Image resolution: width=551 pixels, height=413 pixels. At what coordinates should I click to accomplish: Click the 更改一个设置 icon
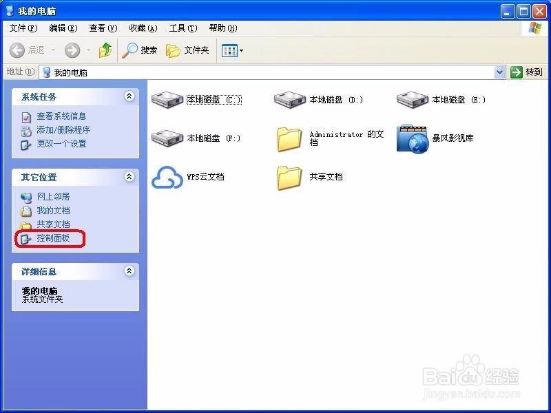(x=26, y=145)
